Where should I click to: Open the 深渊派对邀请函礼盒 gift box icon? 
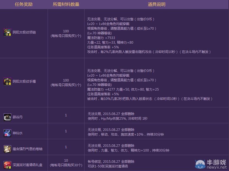click(7, 165)
